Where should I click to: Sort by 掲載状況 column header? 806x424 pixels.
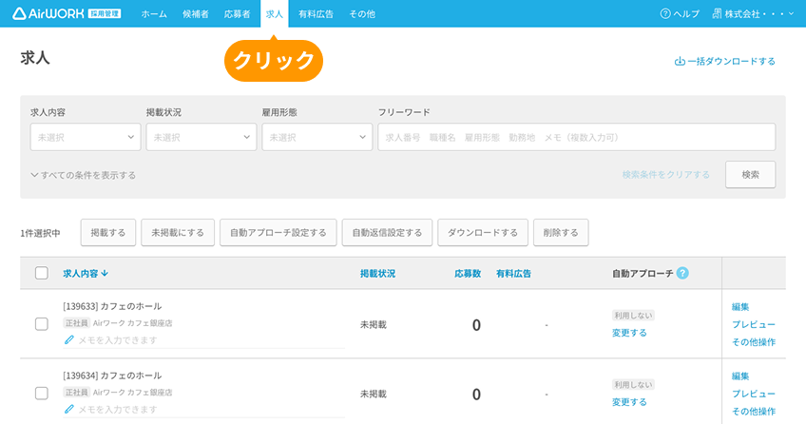click(x=378, y=274)
